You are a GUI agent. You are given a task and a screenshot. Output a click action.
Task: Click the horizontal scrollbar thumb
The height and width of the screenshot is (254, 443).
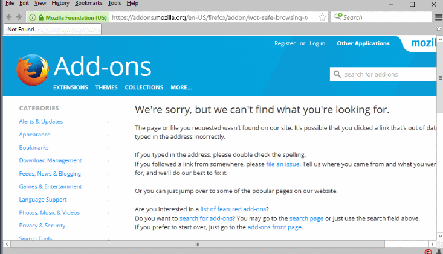[x=198, y=244]
